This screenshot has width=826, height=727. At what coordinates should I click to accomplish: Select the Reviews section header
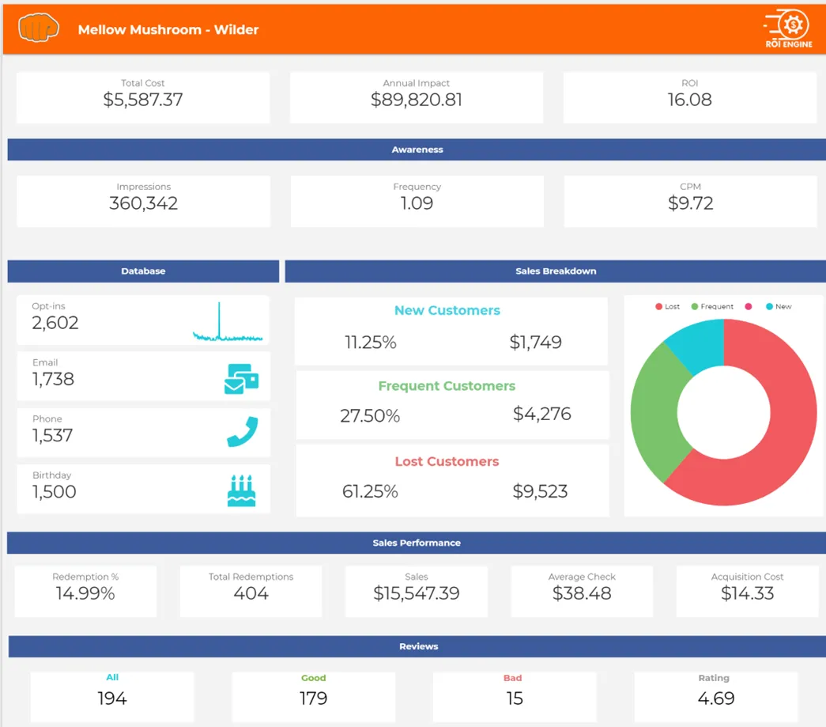pos(417,646)
